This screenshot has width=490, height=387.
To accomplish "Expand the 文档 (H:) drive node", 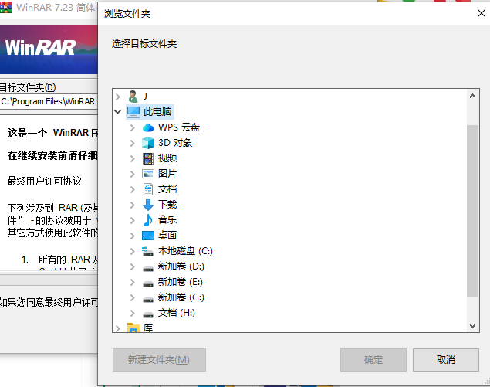I will (133, 313).
